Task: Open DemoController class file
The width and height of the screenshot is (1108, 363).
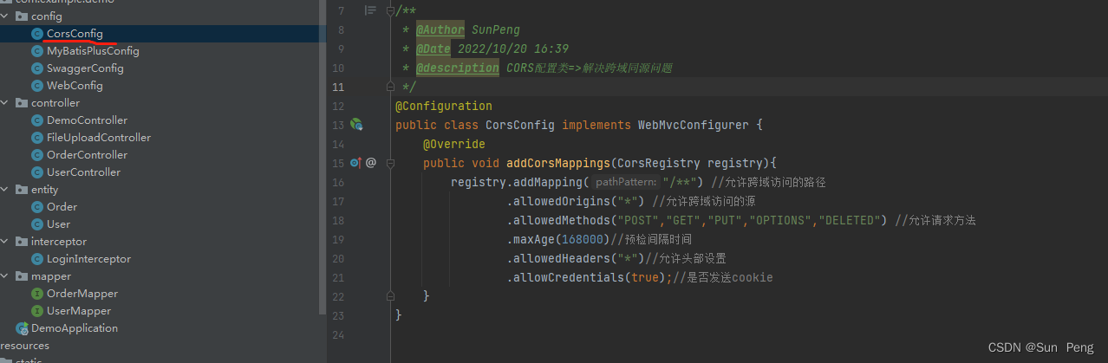Action: tap(87, 120)
